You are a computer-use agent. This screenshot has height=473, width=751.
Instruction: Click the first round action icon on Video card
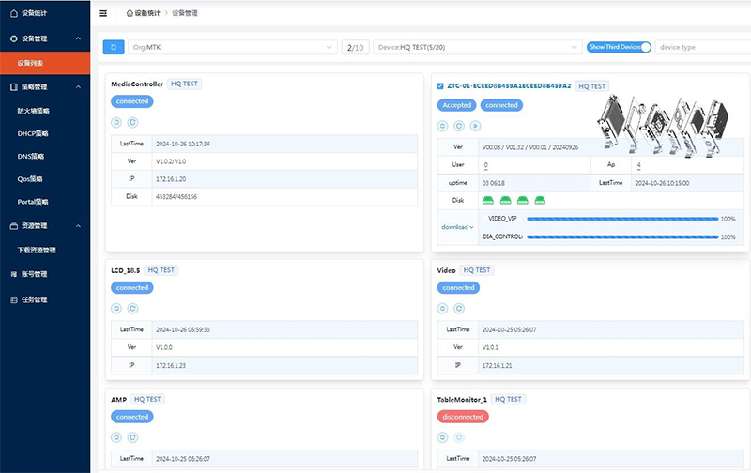coord(442,309)
